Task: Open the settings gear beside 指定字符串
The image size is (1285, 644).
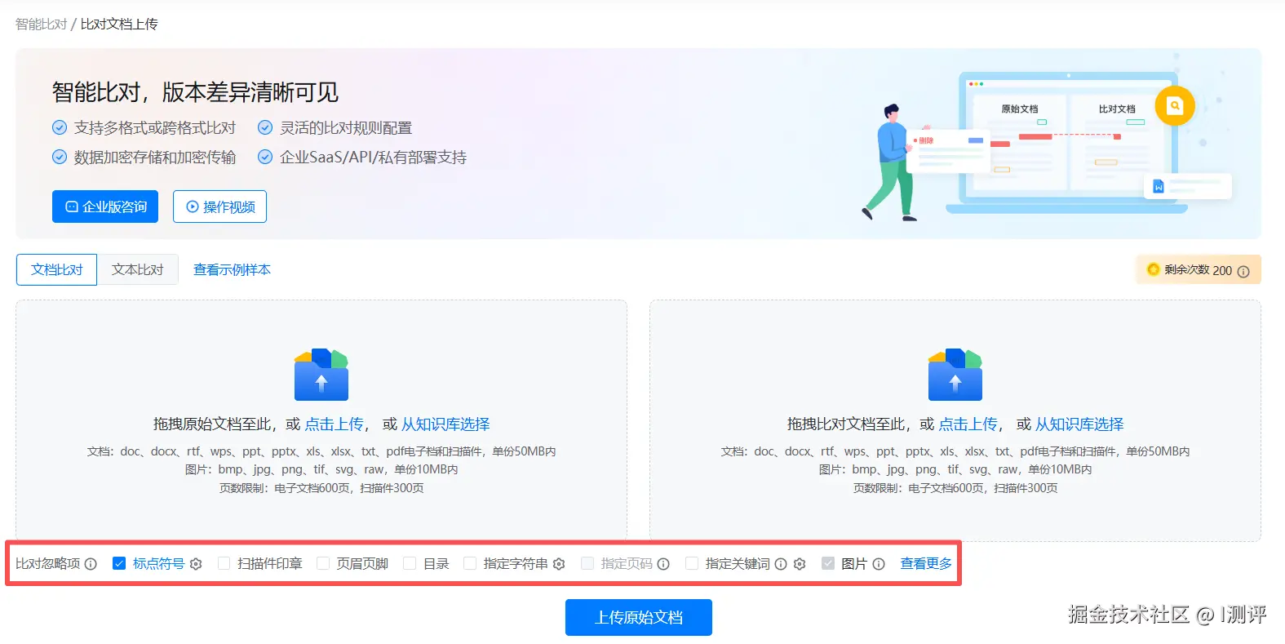Action: click(559, 564)
